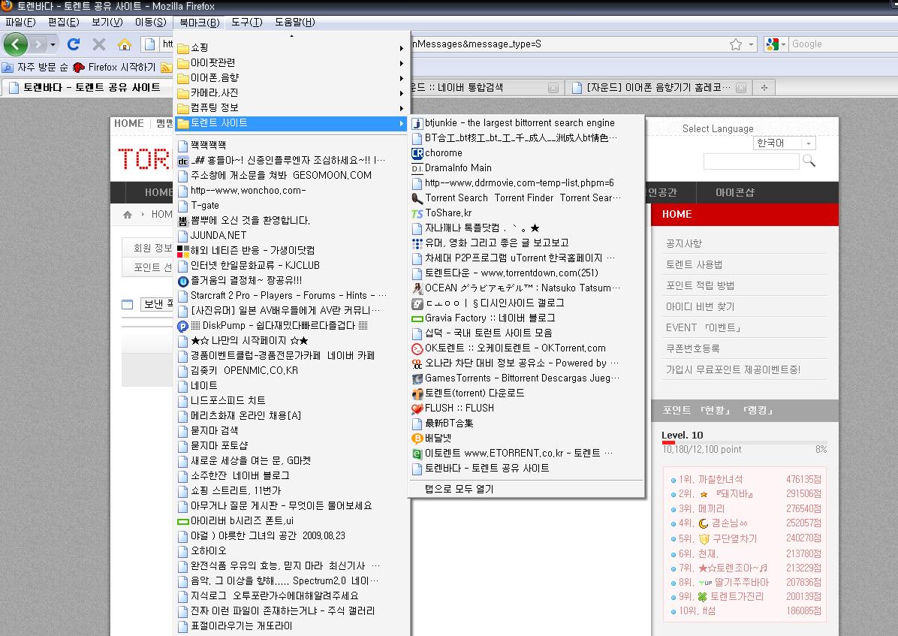Viewport: 898px width, 636px height.
Task: Open the 도움말 menu
Action: (294, 23)
